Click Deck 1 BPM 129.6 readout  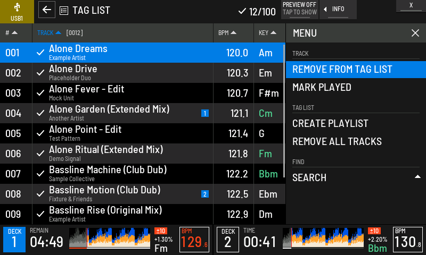194,240
